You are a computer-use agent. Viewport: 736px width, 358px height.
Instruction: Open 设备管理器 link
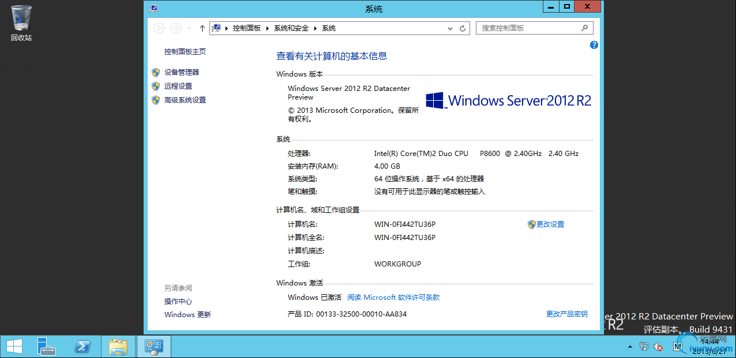(182, 73)
